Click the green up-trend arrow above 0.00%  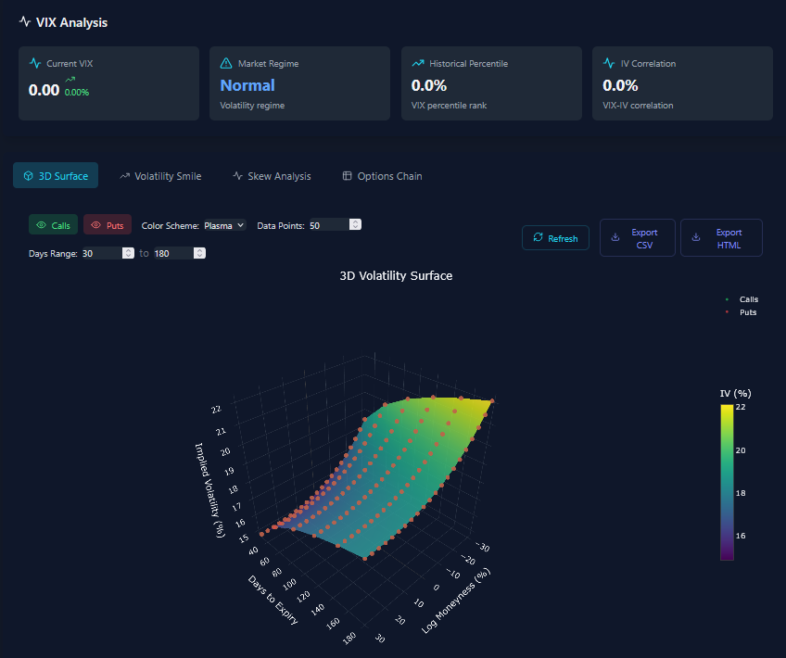pyautogui.click(x=70, y=79)
